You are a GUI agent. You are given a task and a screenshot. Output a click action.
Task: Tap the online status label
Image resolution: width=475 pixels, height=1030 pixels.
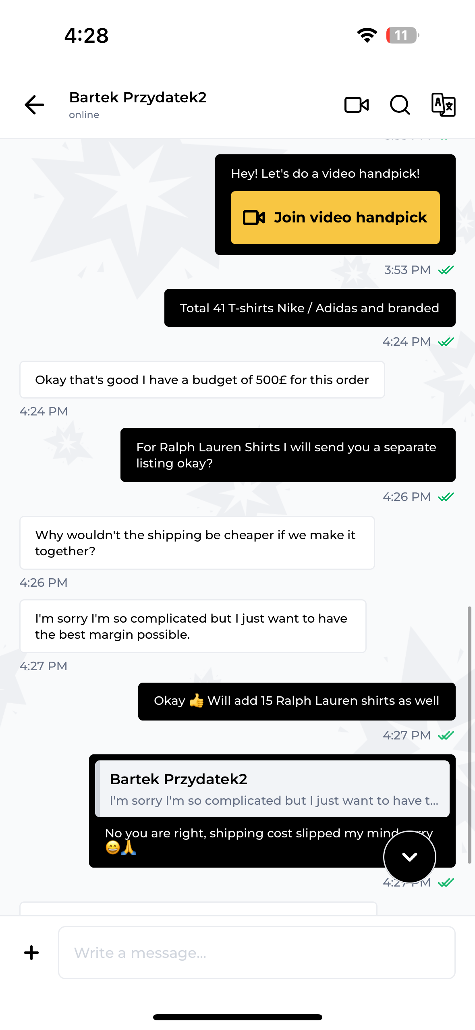coord(84,115)
